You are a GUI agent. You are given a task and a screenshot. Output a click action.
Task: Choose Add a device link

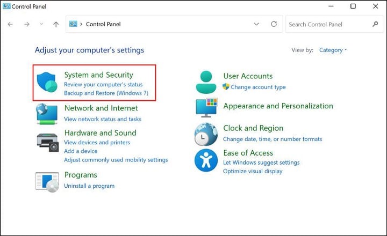coord(81,151)
